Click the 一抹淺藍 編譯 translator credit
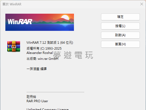 pyautogui.click(x=36, y=69)
